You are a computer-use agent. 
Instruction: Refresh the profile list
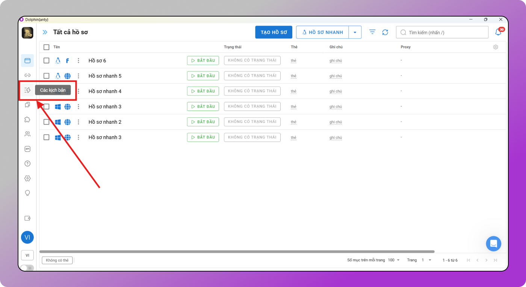[385, 32]
